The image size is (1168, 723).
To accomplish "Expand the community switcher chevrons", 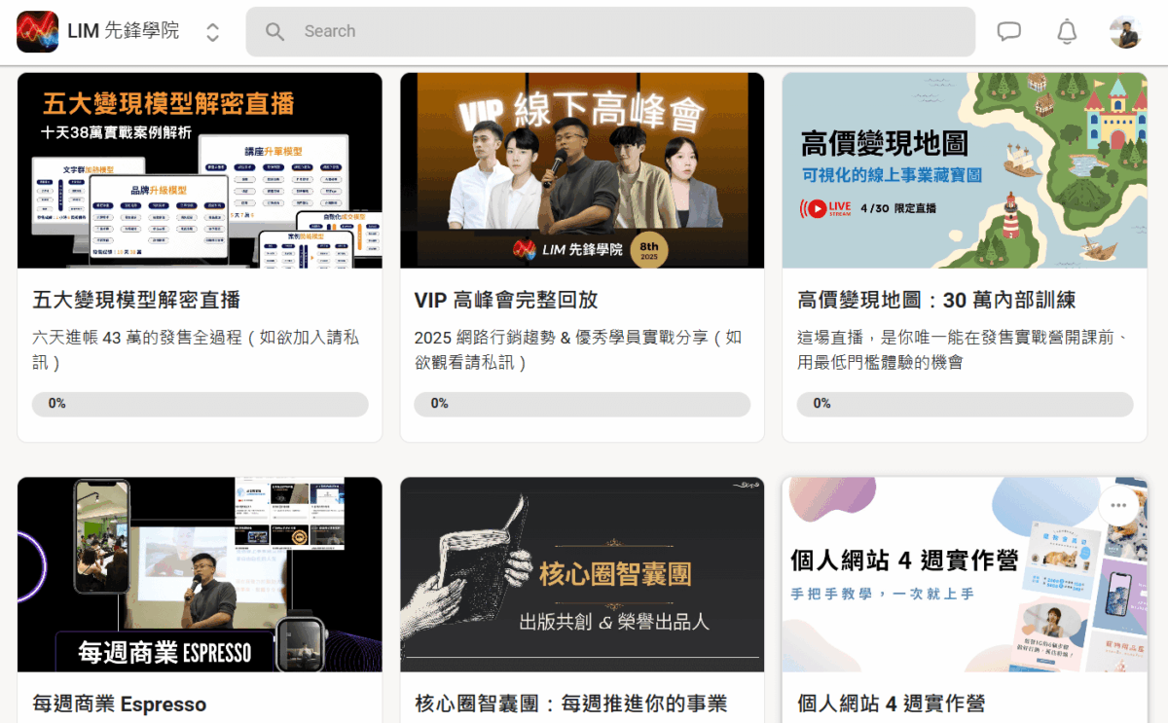I will (x=212, y=32).
